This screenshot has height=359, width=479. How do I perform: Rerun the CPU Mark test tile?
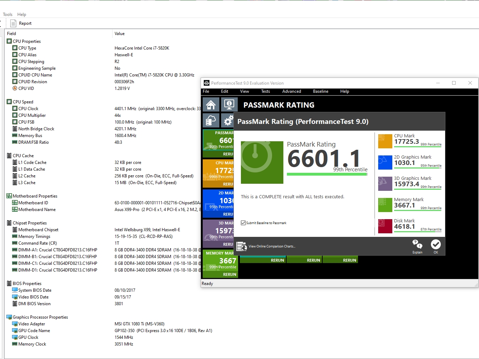coord(228,184)
